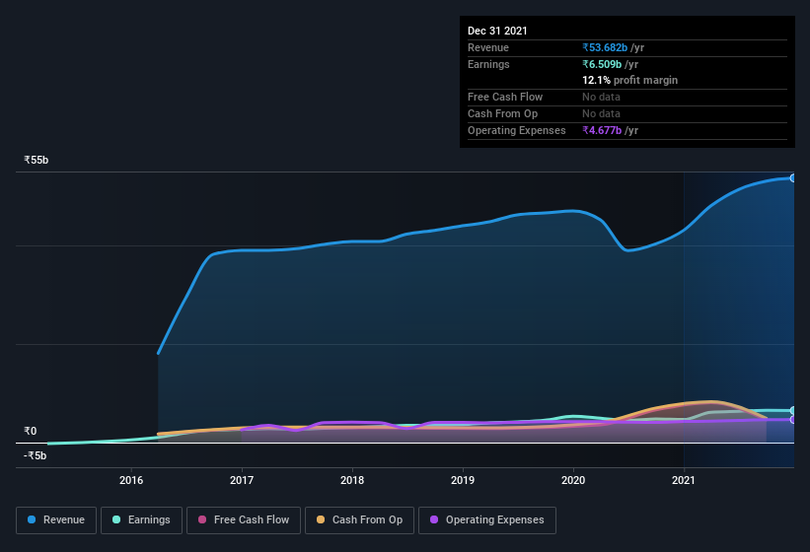
Task: Click the ₹4.677b operating expenses value
Action: tap(602, 130)
